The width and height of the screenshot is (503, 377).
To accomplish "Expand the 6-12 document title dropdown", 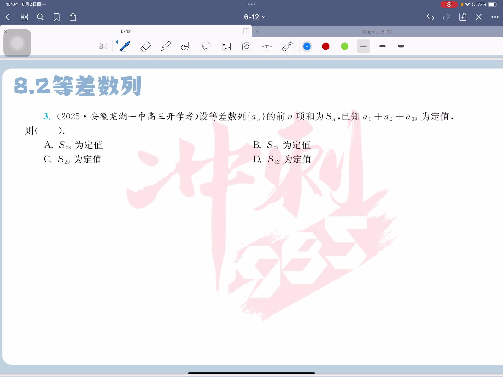I will (x=254, y=17).
